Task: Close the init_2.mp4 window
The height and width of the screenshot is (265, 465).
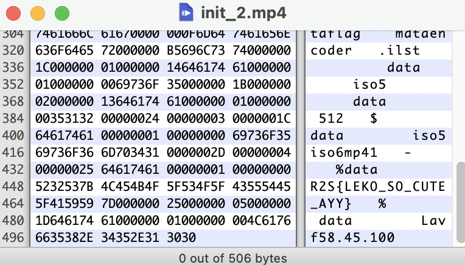Action: (x=13, y=13)
